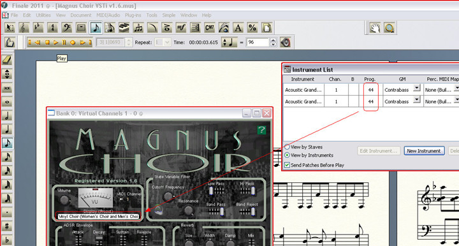Click the Play button in playback controls
Viewport: 459px width, 246px height.
pos(55,43)
